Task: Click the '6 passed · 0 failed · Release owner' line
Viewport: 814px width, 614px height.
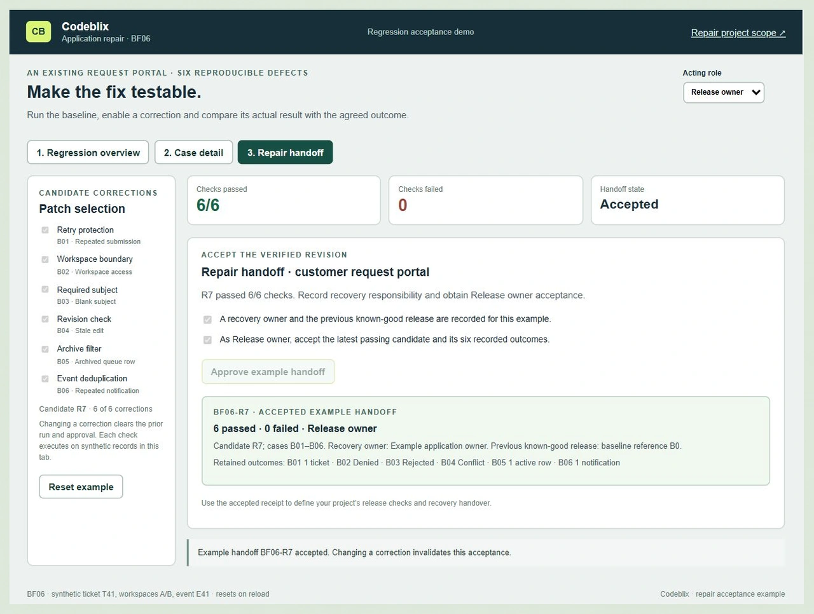Action: 295,428
